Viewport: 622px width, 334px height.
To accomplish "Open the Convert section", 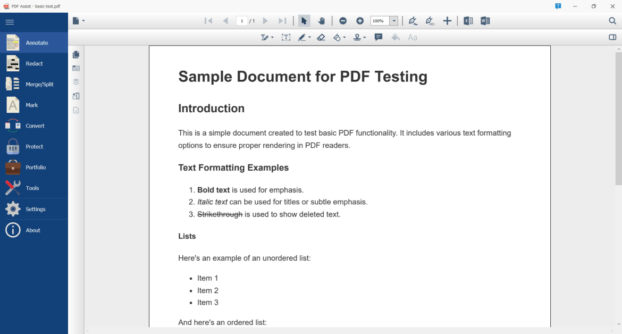I will (x=34, y=126).
